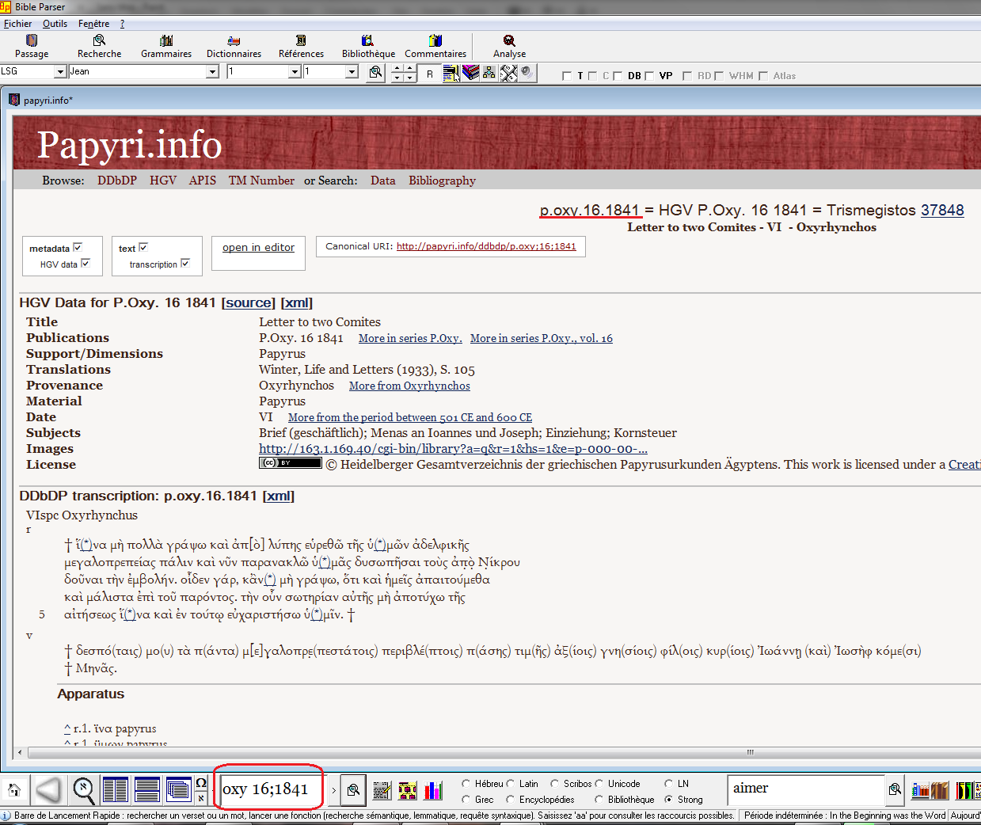Open the Grammaires tool
Screen dimensions: 981x825
coord(166,47)
